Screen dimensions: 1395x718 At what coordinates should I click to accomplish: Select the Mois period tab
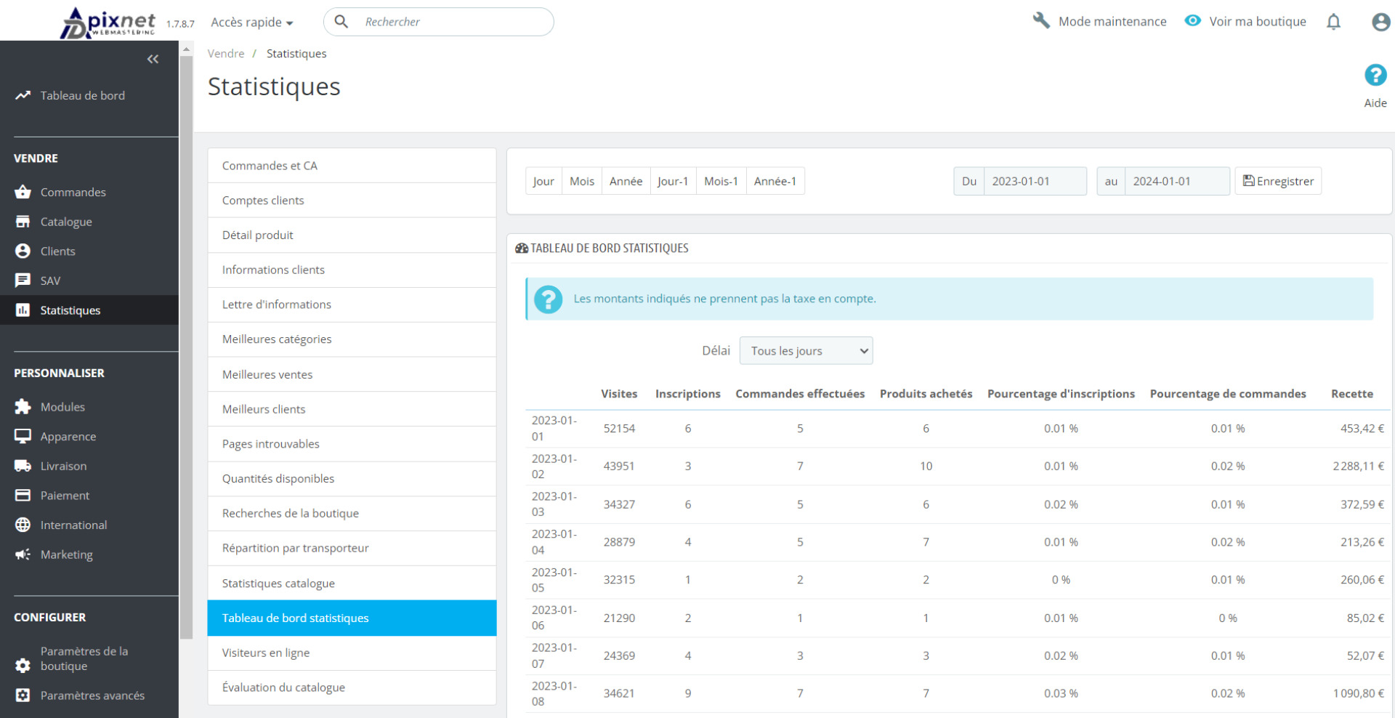(x=582, y=181)
